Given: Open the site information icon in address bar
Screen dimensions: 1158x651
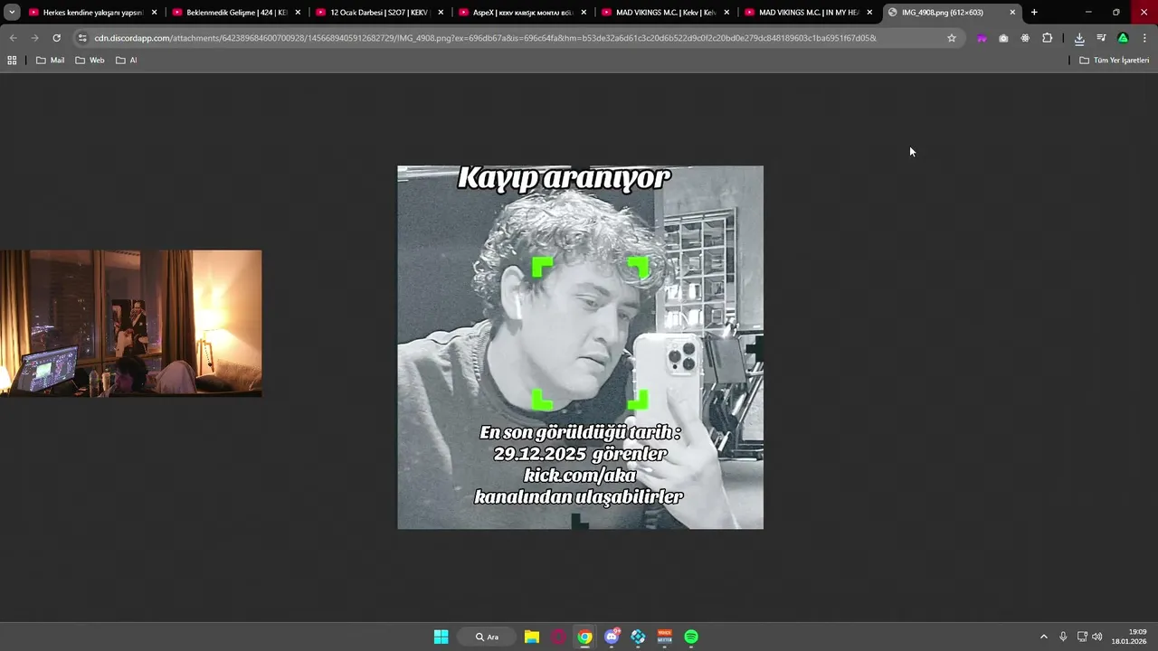Looking at the screenshot, I should (x=82, y=38).
